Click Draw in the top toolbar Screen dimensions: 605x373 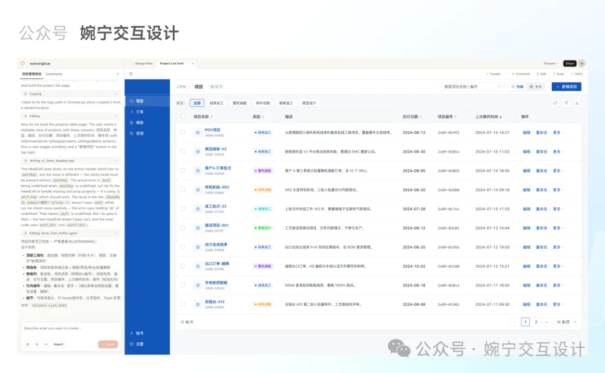click(559, 74)
